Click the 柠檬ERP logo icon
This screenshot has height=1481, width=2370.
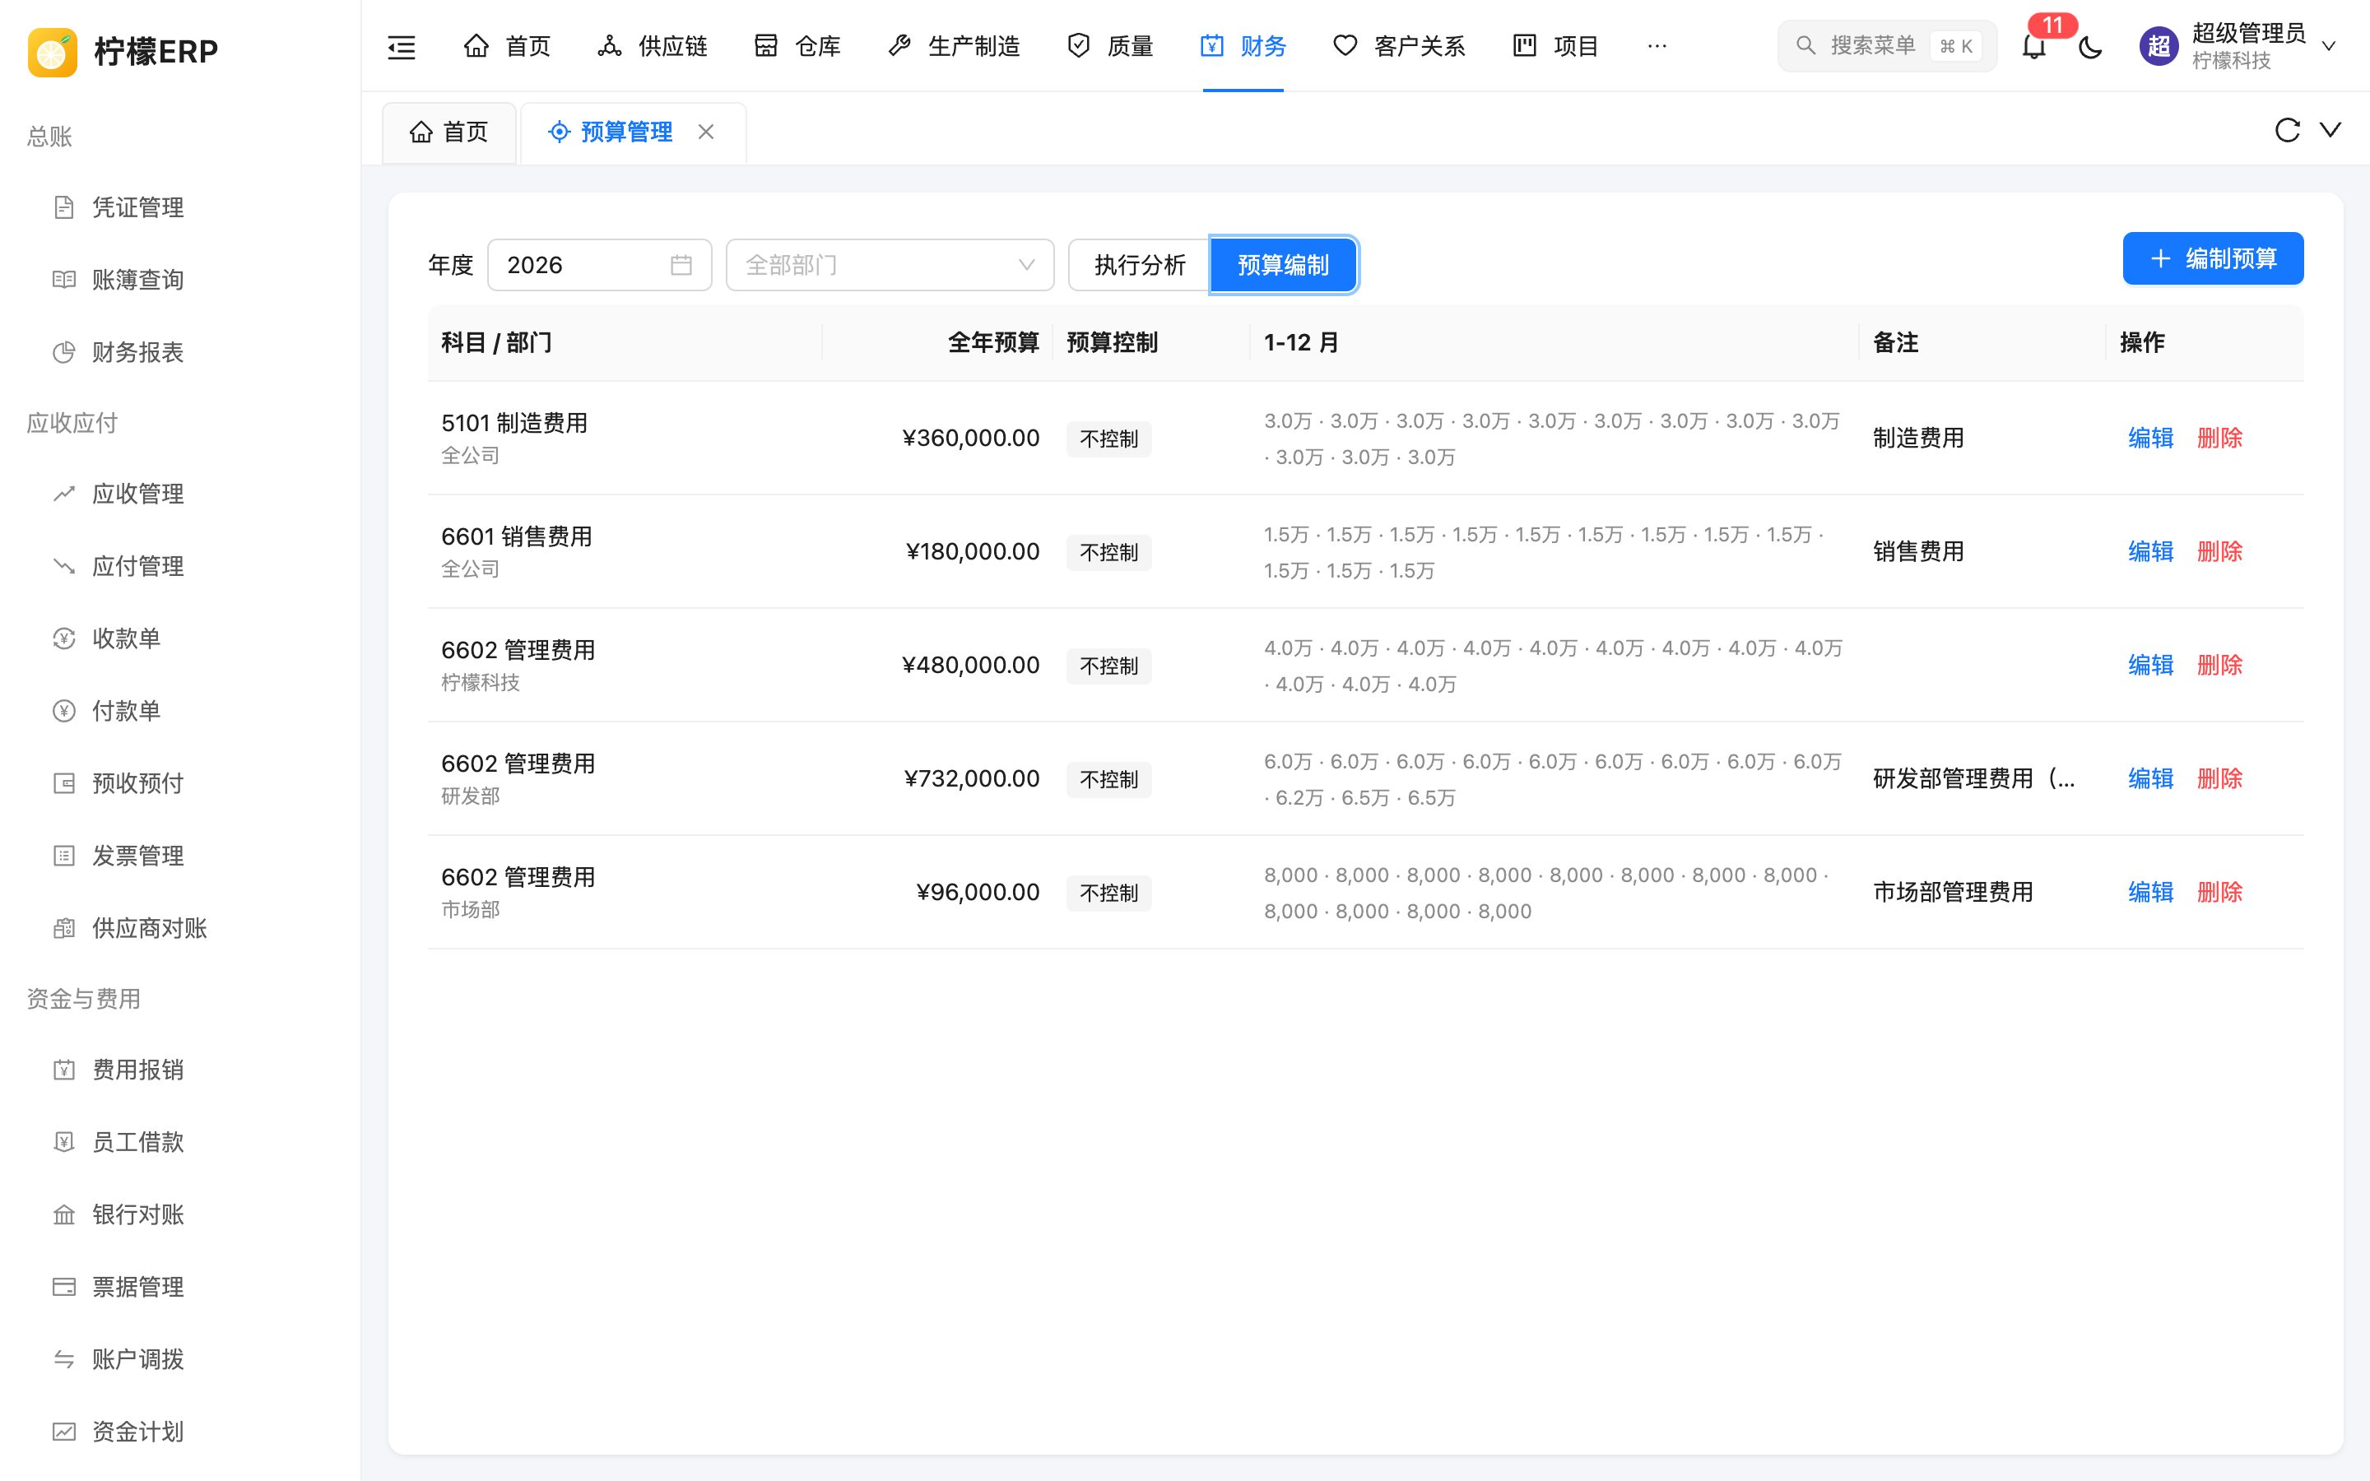[53, 51]
